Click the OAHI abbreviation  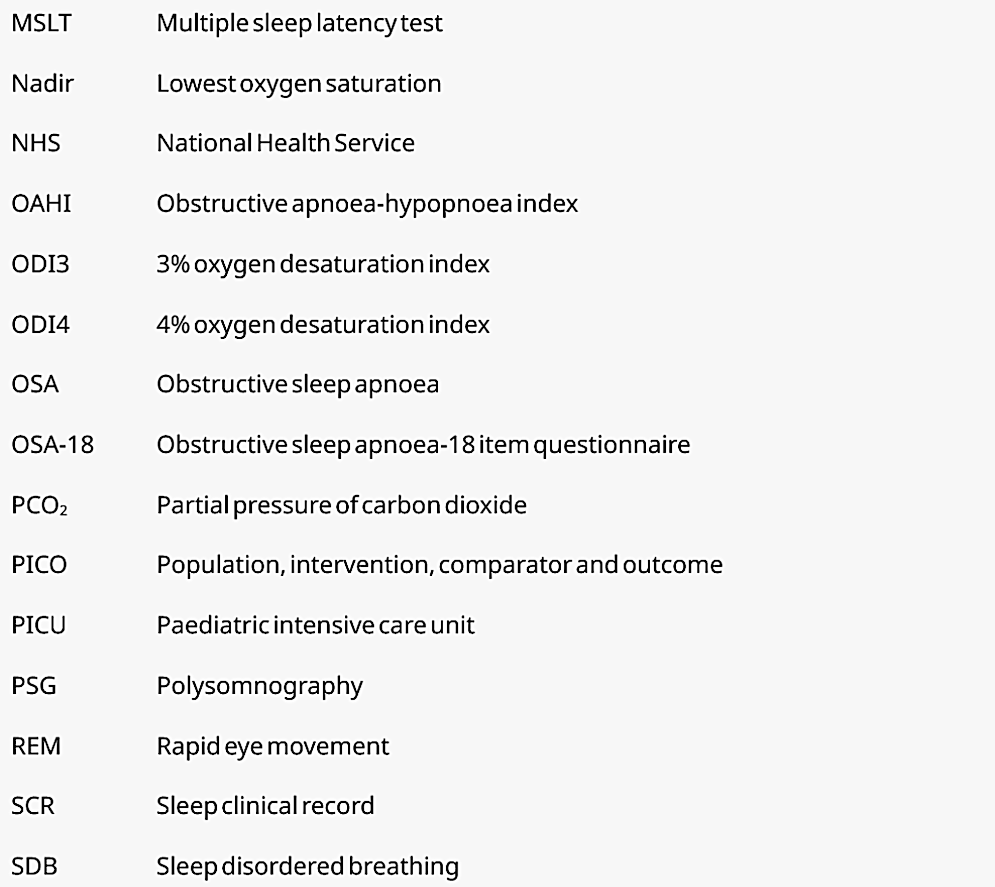point(41,204)
